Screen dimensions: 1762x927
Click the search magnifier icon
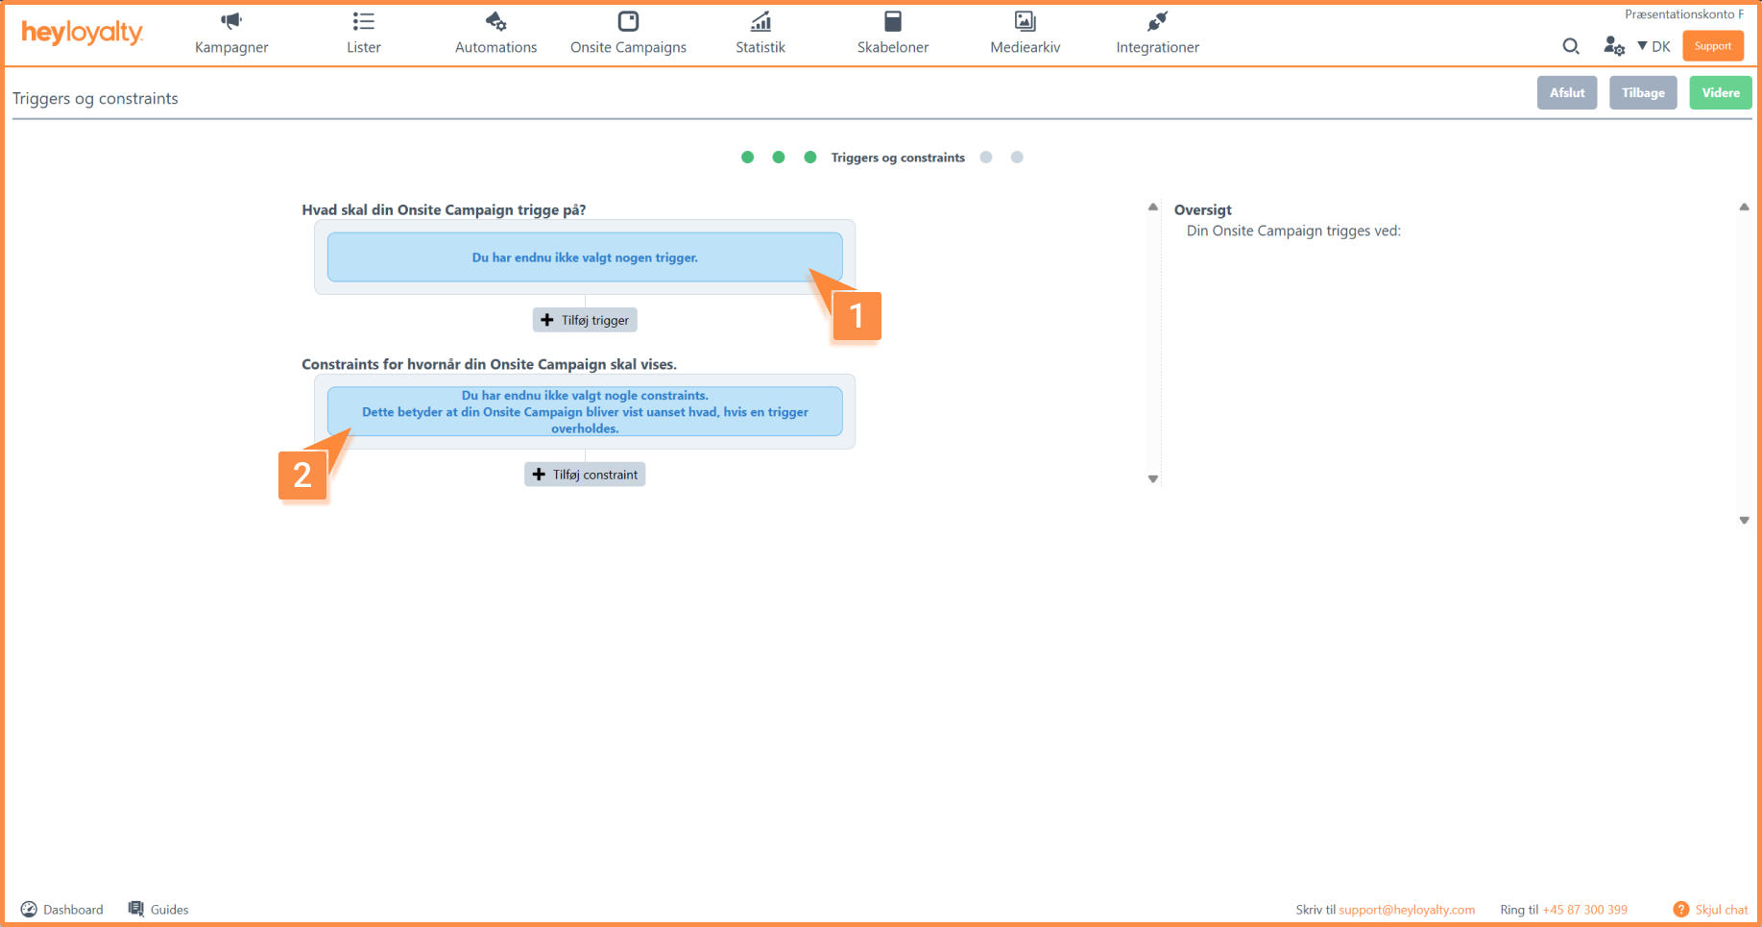coord(1571,46)
